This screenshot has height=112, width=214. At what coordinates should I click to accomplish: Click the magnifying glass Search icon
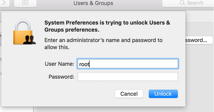[182, 3]
